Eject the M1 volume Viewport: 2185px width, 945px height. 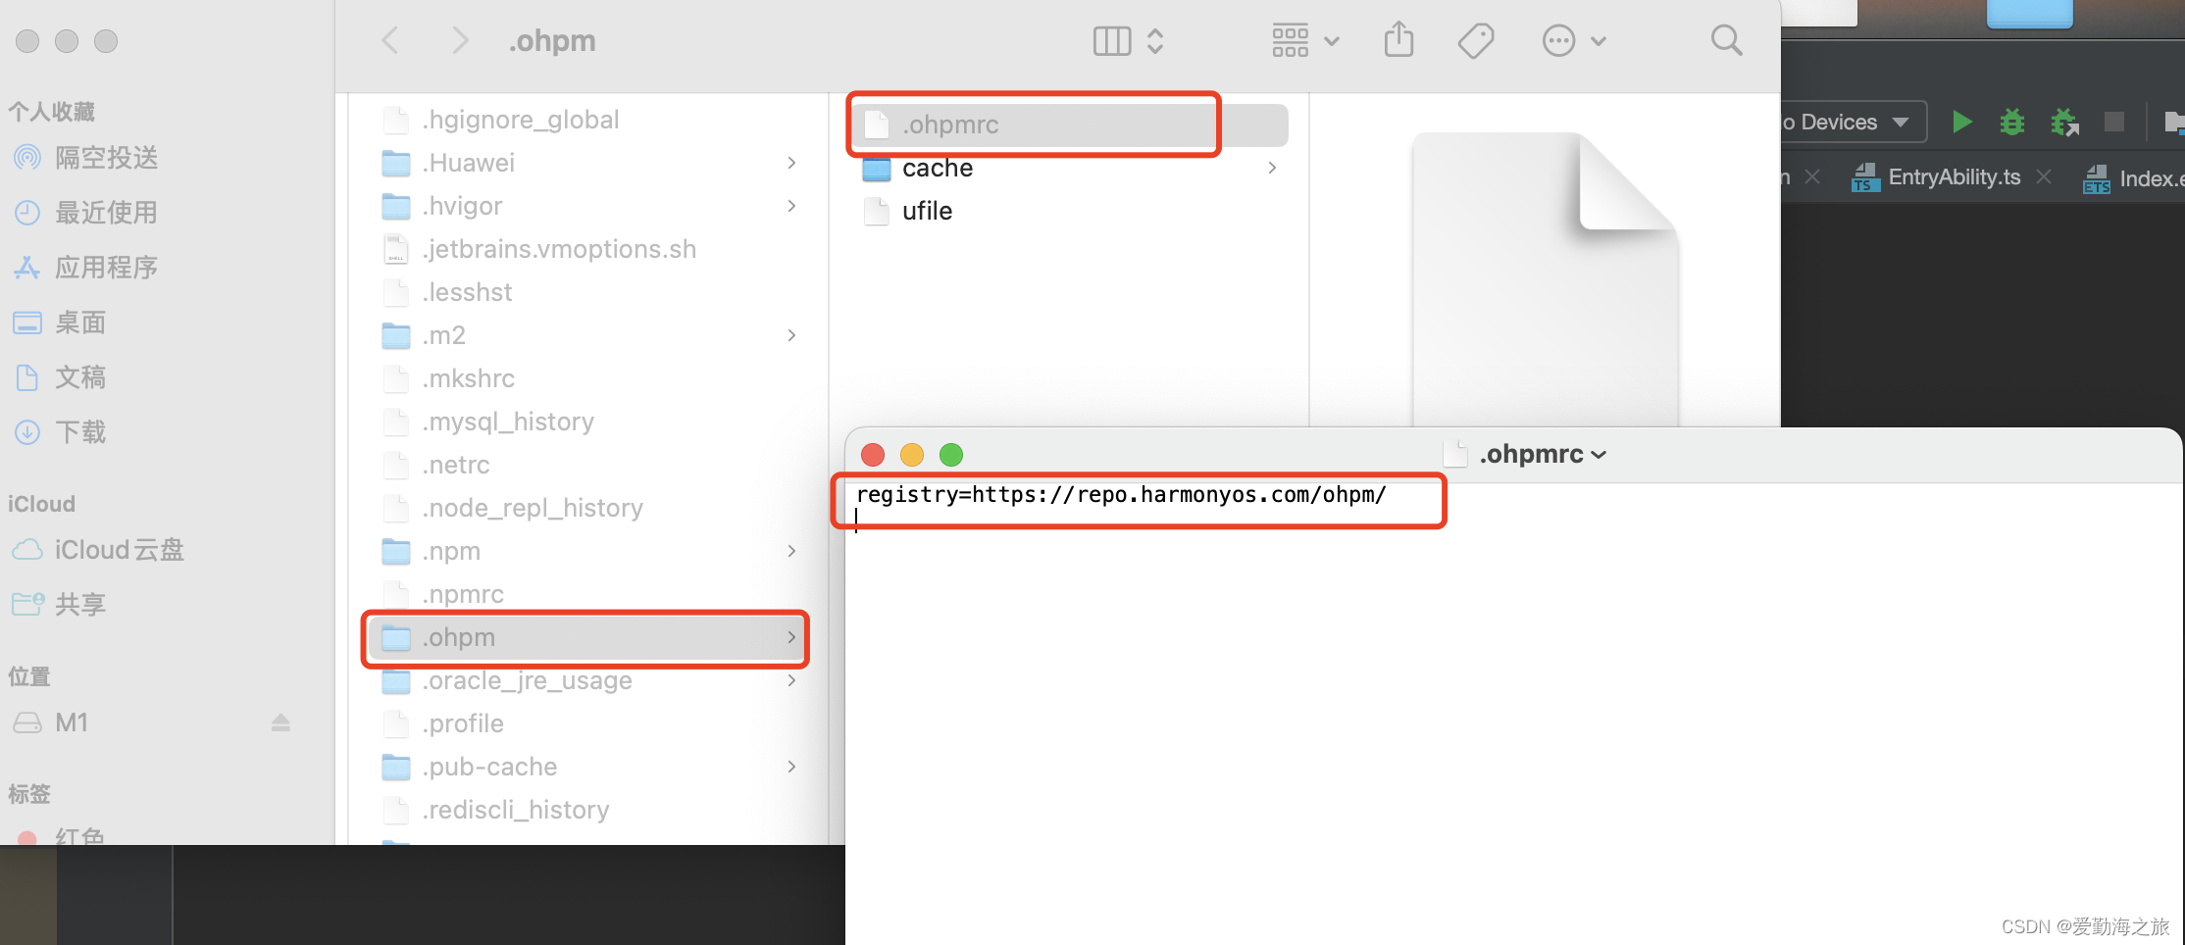coord(281,722)
